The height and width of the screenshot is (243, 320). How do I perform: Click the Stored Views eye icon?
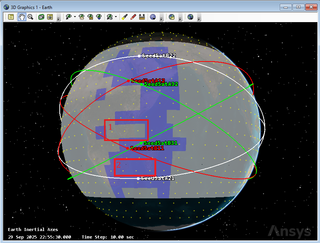(x=110, y=17)
